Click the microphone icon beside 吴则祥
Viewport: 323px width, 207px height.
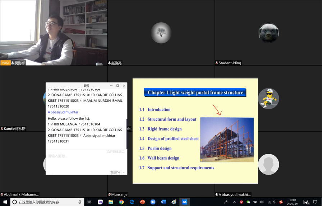(x=13, y=63)
